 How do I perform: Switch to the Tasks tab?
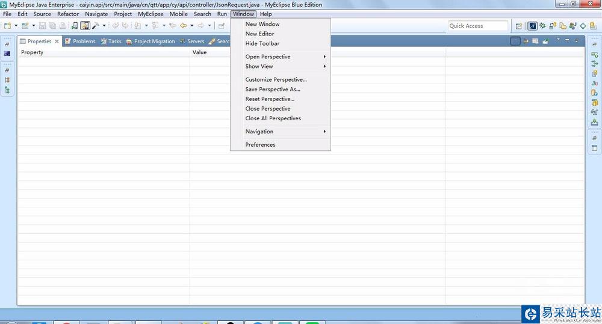coord(111,41)
